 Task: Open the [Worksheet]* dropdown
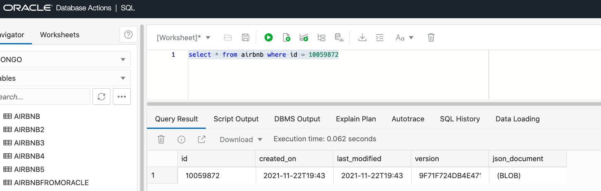click(x=183, y=37)
